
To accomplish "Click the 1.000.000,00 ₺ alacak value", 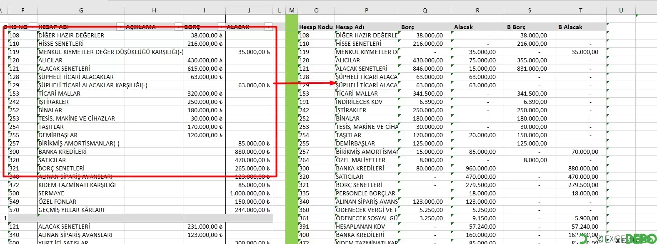I will pos(249,193).
